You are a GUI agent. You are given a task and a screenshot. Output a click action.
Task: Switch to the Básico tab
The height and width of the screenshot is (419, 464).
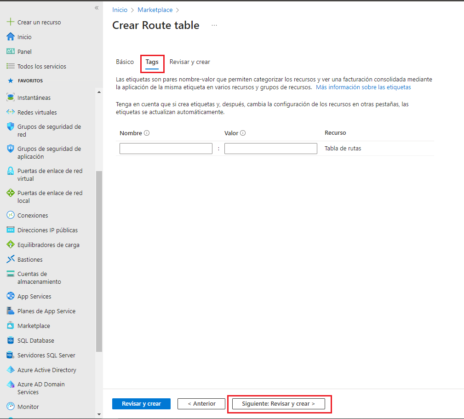tap(125, 62)
